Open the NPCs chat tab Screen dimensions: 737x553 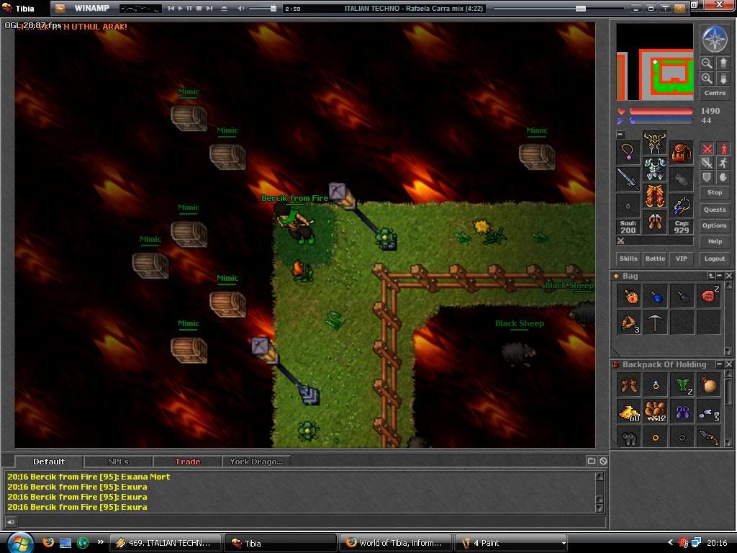[x=118, y=462]
